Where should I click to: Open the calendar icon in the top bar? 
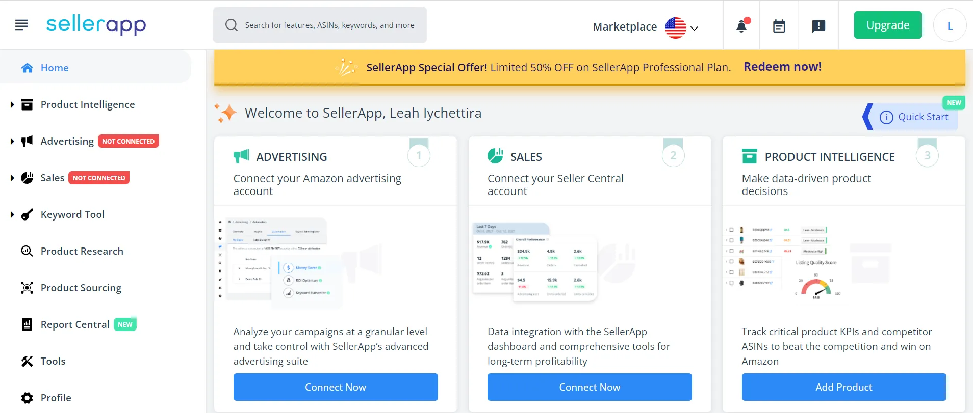(779, 24)
